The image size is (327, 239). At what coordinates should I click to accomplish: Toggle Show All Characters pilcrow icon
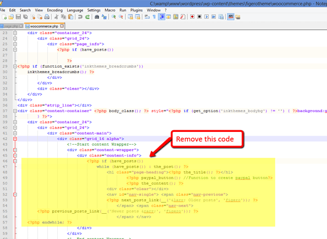[x=154, y=17]
